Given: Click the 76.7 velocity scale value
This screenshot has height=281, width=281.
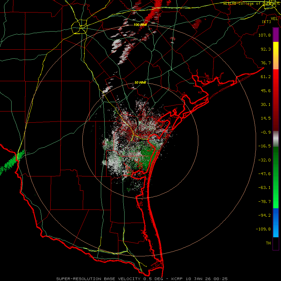Looking at the screenshot, I should 266,63.
